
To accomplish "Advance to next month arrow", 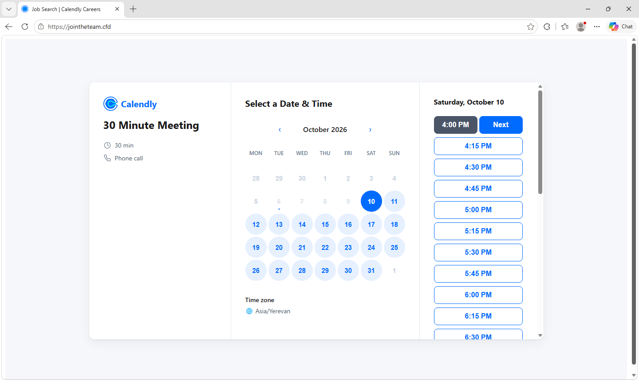I will pyautogui.click(x=370, y=130).
